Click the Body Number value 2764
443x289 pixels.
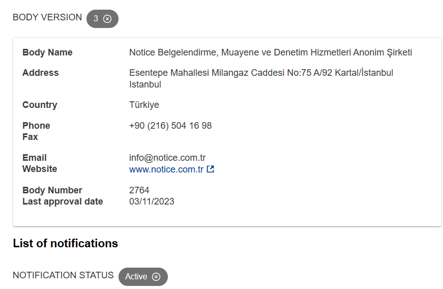[x=139, y=190]
